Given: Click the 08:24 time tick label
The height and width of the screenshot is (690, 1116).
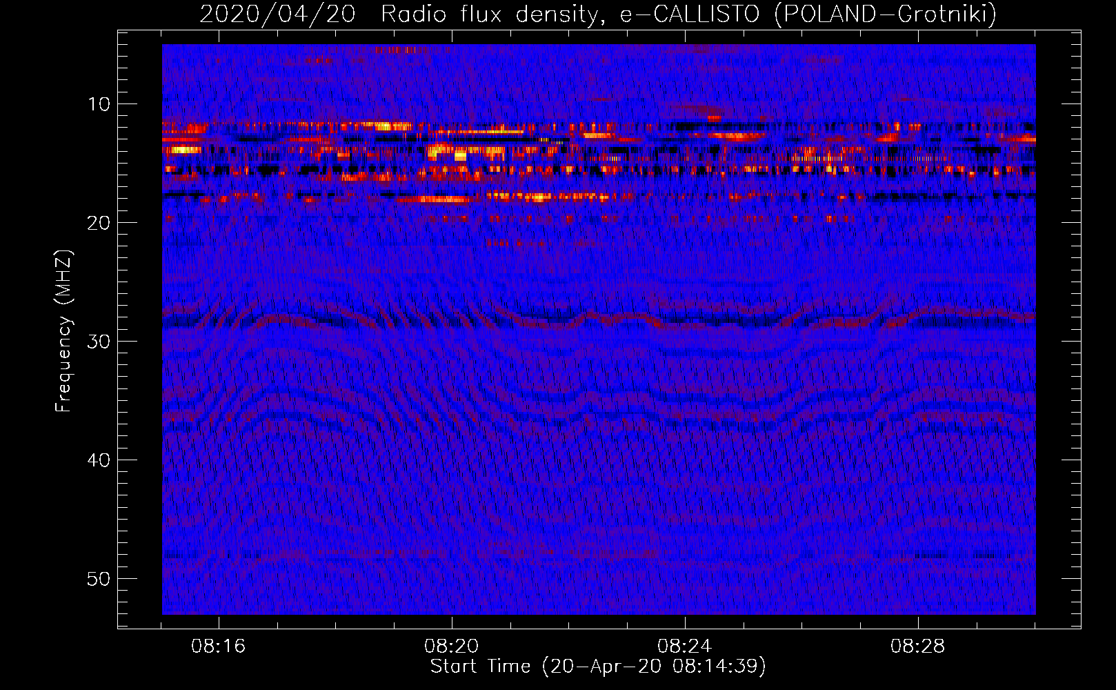Looking at the screenshot, I should click(x=685, y=647).
